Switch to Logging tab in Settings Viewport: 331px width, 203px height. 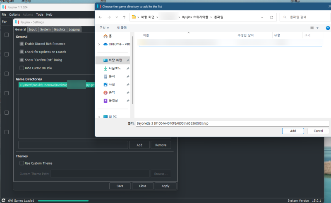(74, 29)
